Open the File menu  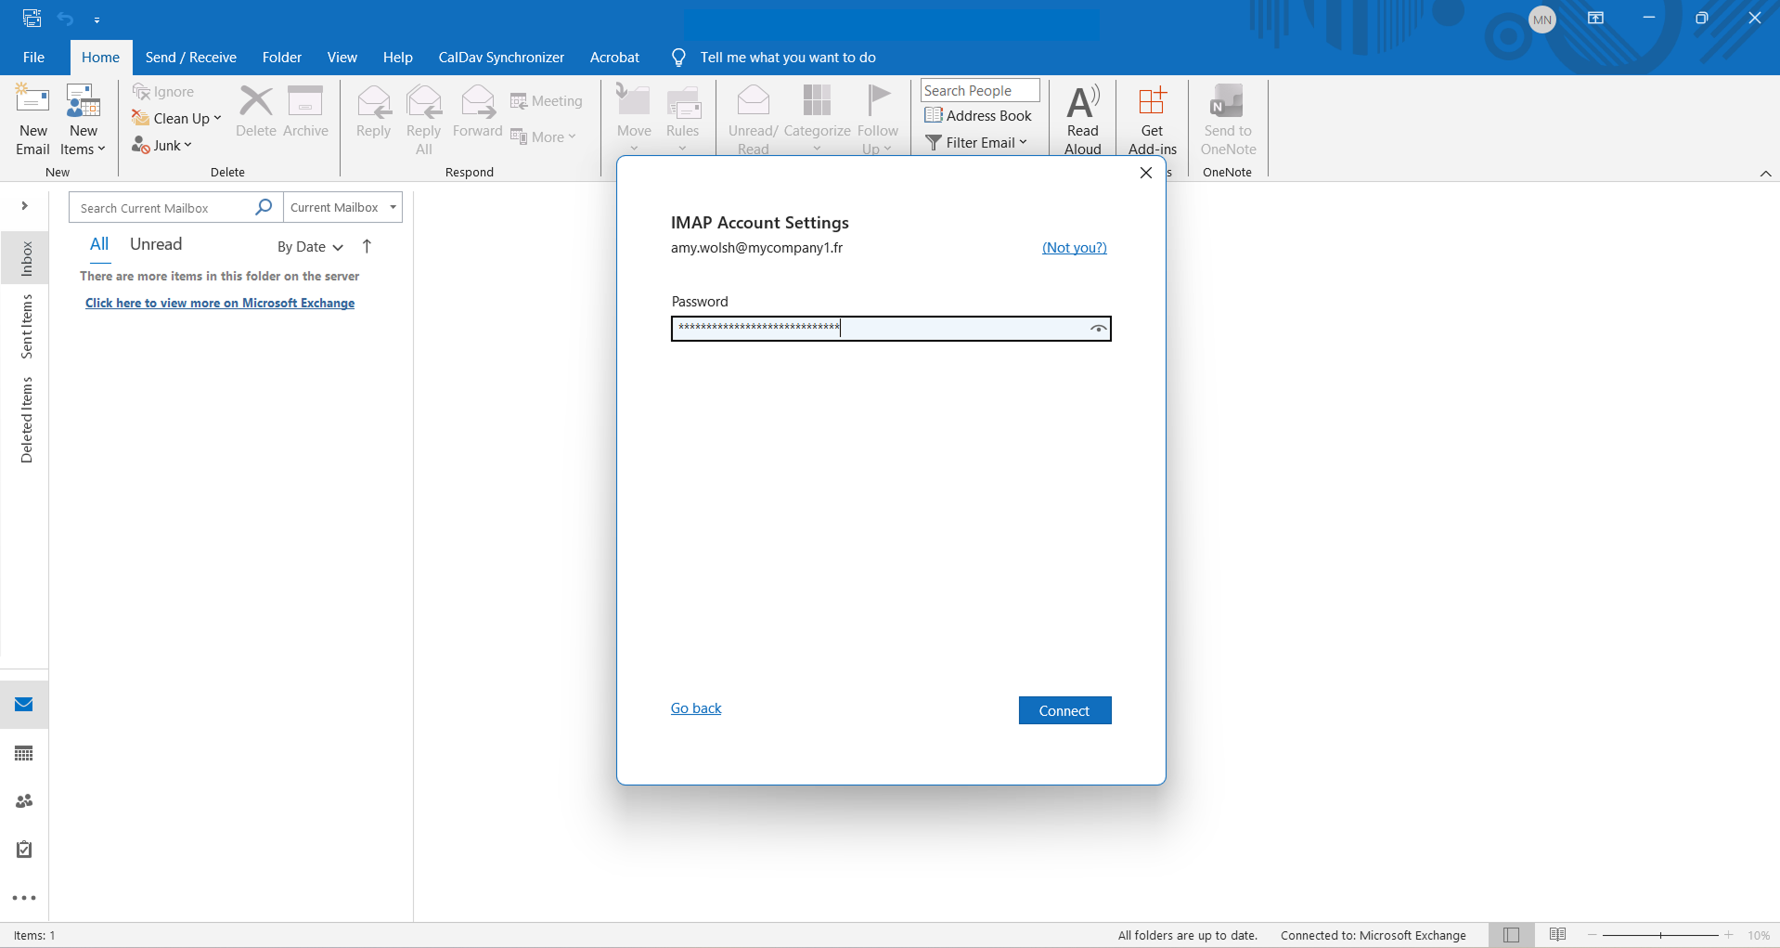(33, 58)
